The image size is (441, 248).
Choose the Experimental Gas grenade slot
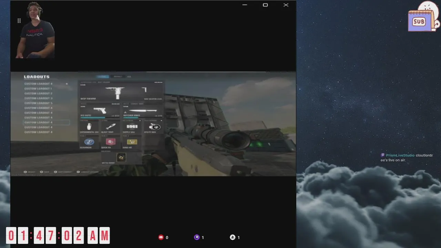pos(89,127)
